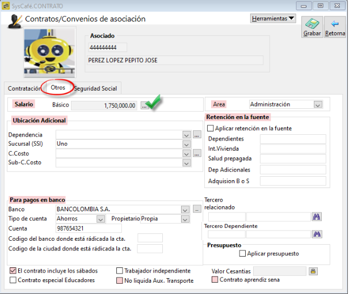Expand the Propietario dropdown showing Propia
349x294 pixels.
click(x=185, y=219)
